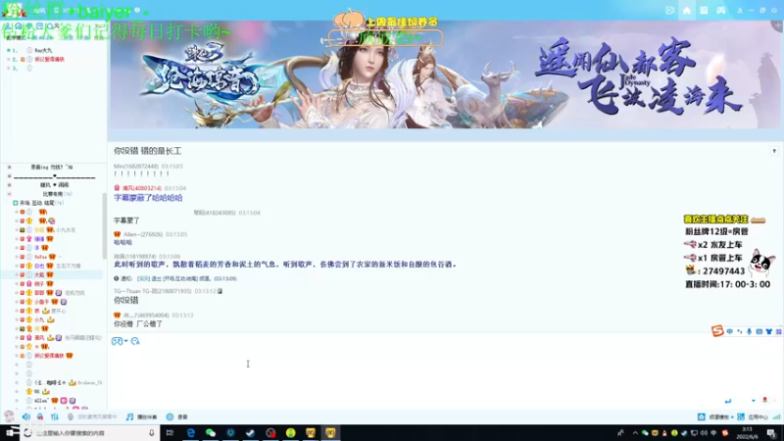
Task: Click the Windows Start button
Action: 12,432
